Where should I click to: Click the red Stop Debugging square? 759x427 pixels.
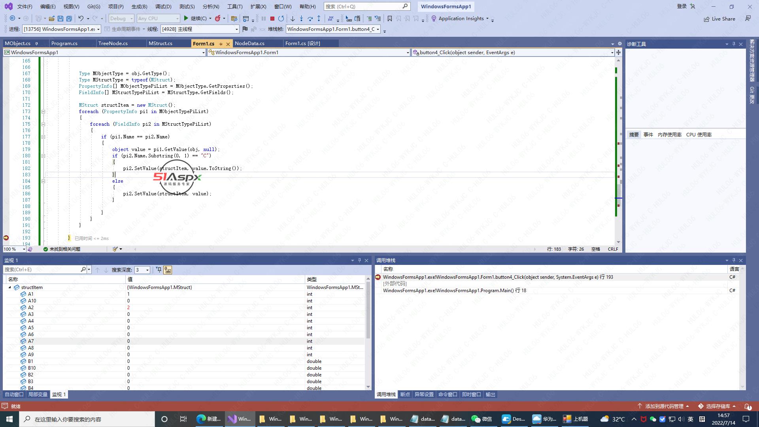tap(272, 19)
